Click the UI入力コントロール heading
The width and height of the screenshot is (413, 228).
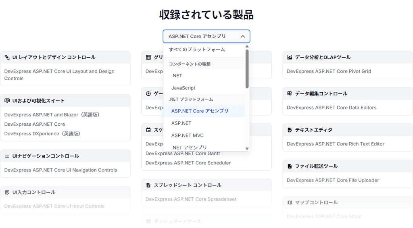point(34,192)
